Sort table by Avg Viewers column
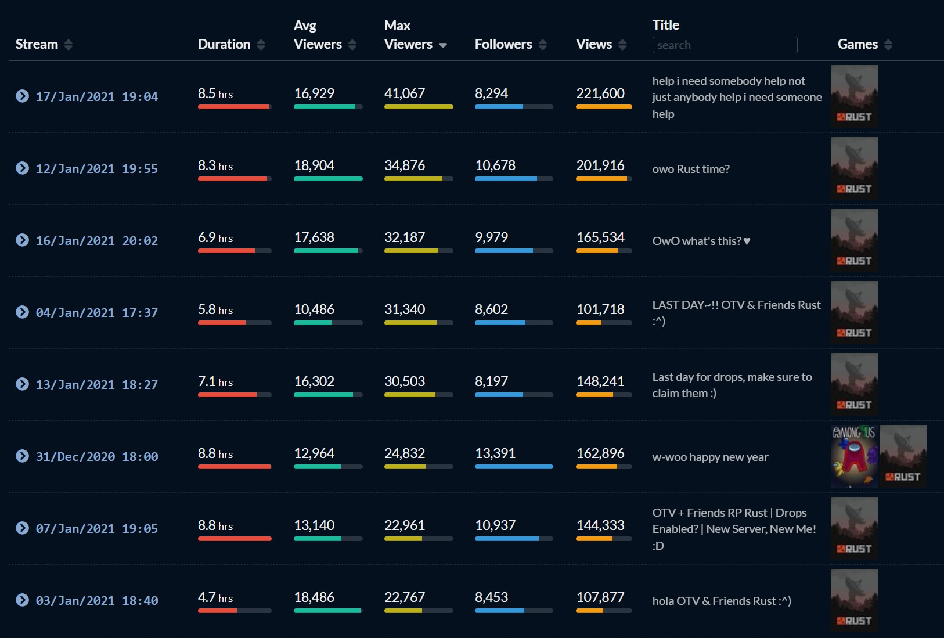Viewport: 944px width, 638px height. (352, 45)
